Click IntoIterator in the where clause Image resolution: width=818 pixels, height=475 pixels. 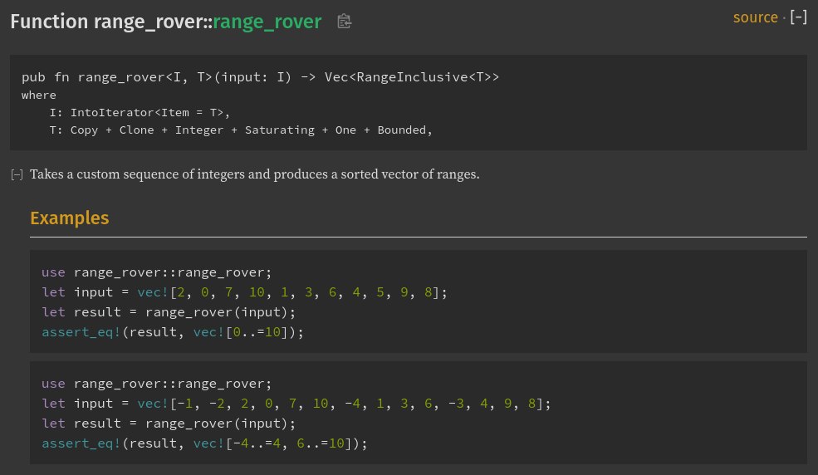point(112,113)
